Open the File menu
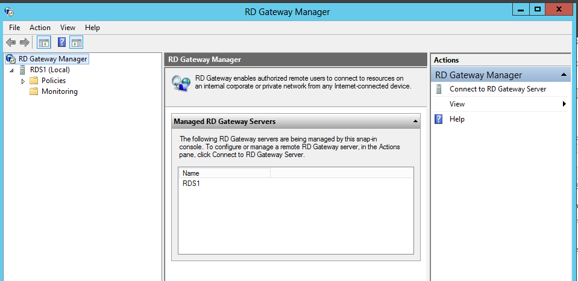The image size is (578, 281). 14,28
